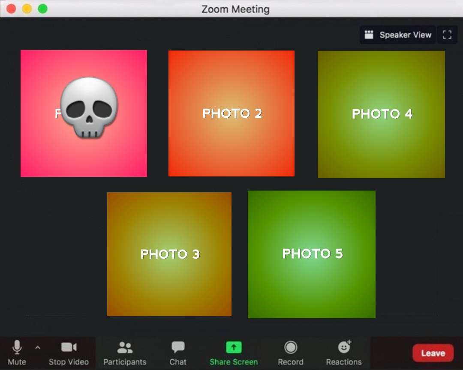This screenshot has width=463, height=370.
Task: Select the PHOTO 3 participant tile
Action: (169, 254)
